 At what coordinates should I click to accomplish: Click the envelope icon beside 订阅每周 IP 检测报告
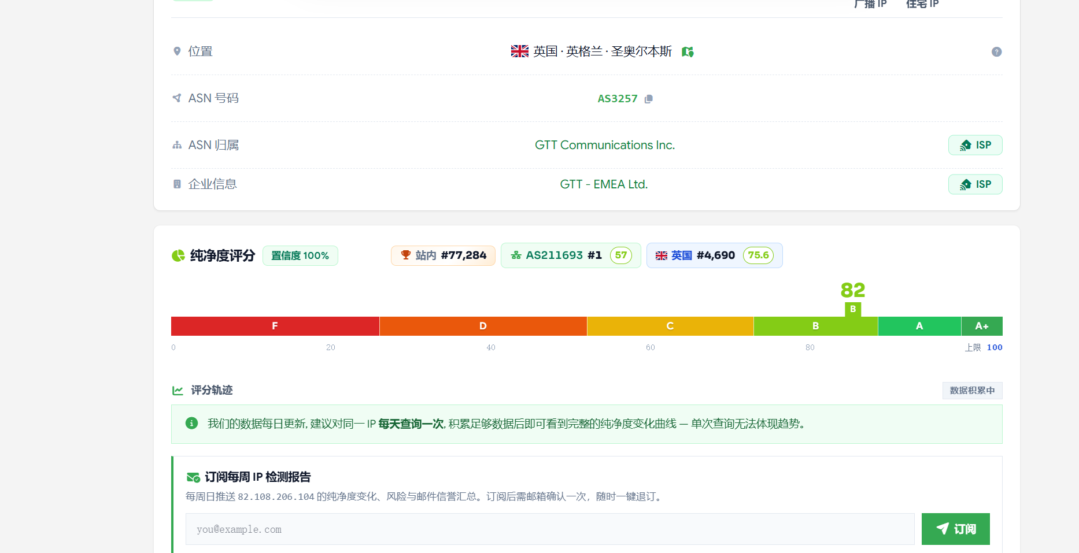point(193,477)
